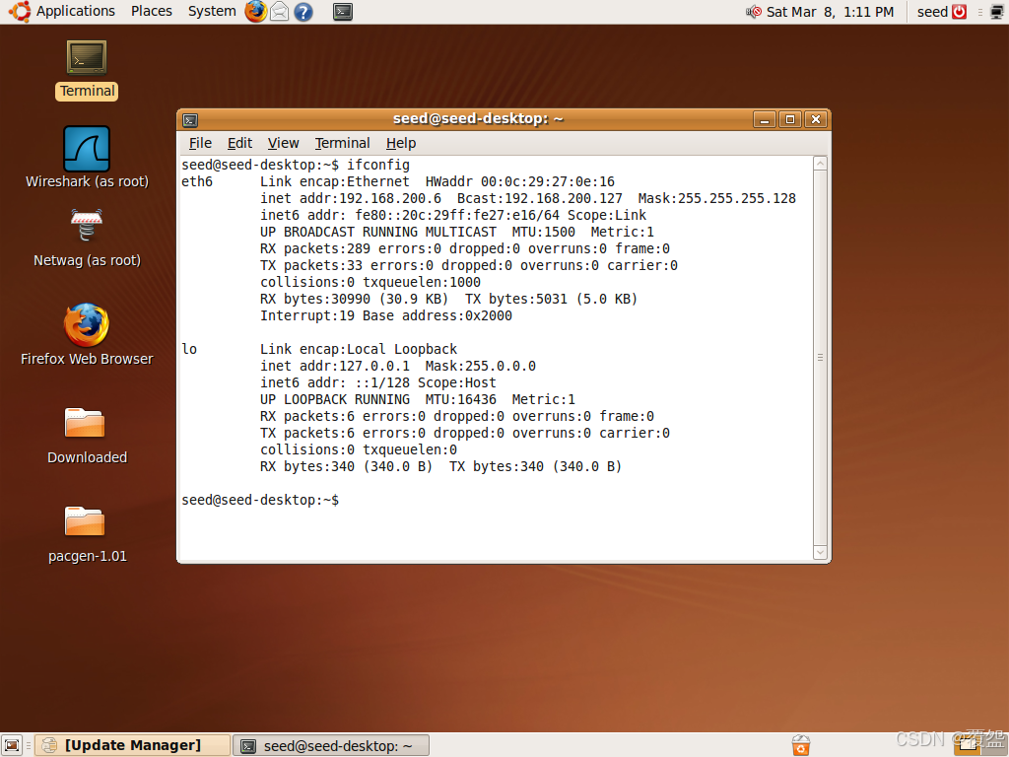Click seed@seed-desktop taskbar button

[331, 745]
